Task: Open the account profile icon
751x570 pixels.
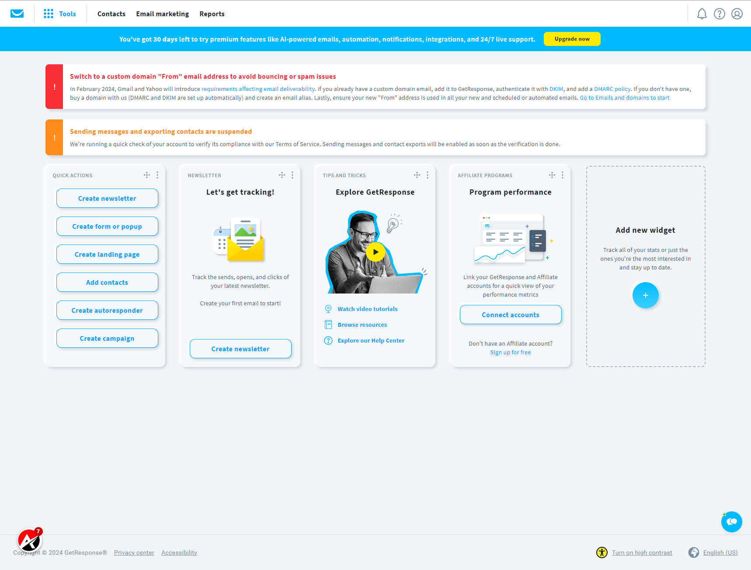Action: click(x=737, y=14)
